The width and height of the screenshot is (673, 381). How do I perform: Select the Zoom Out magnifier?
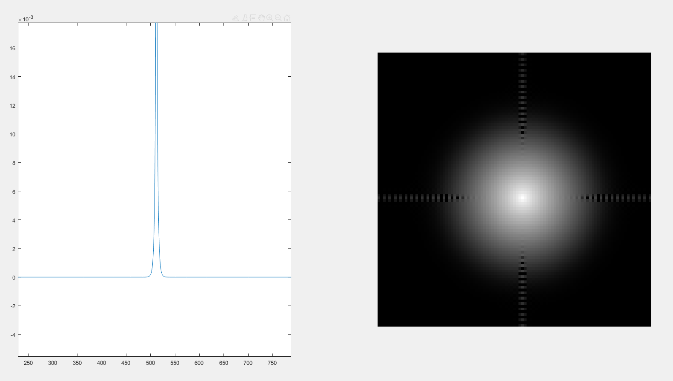click(x=278, y=18)
